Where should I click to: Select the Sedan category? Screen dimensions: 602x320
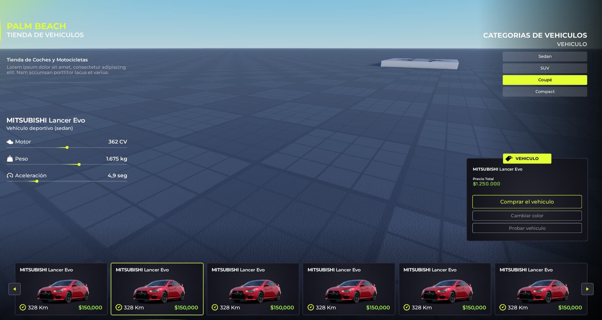pos(545,56)
